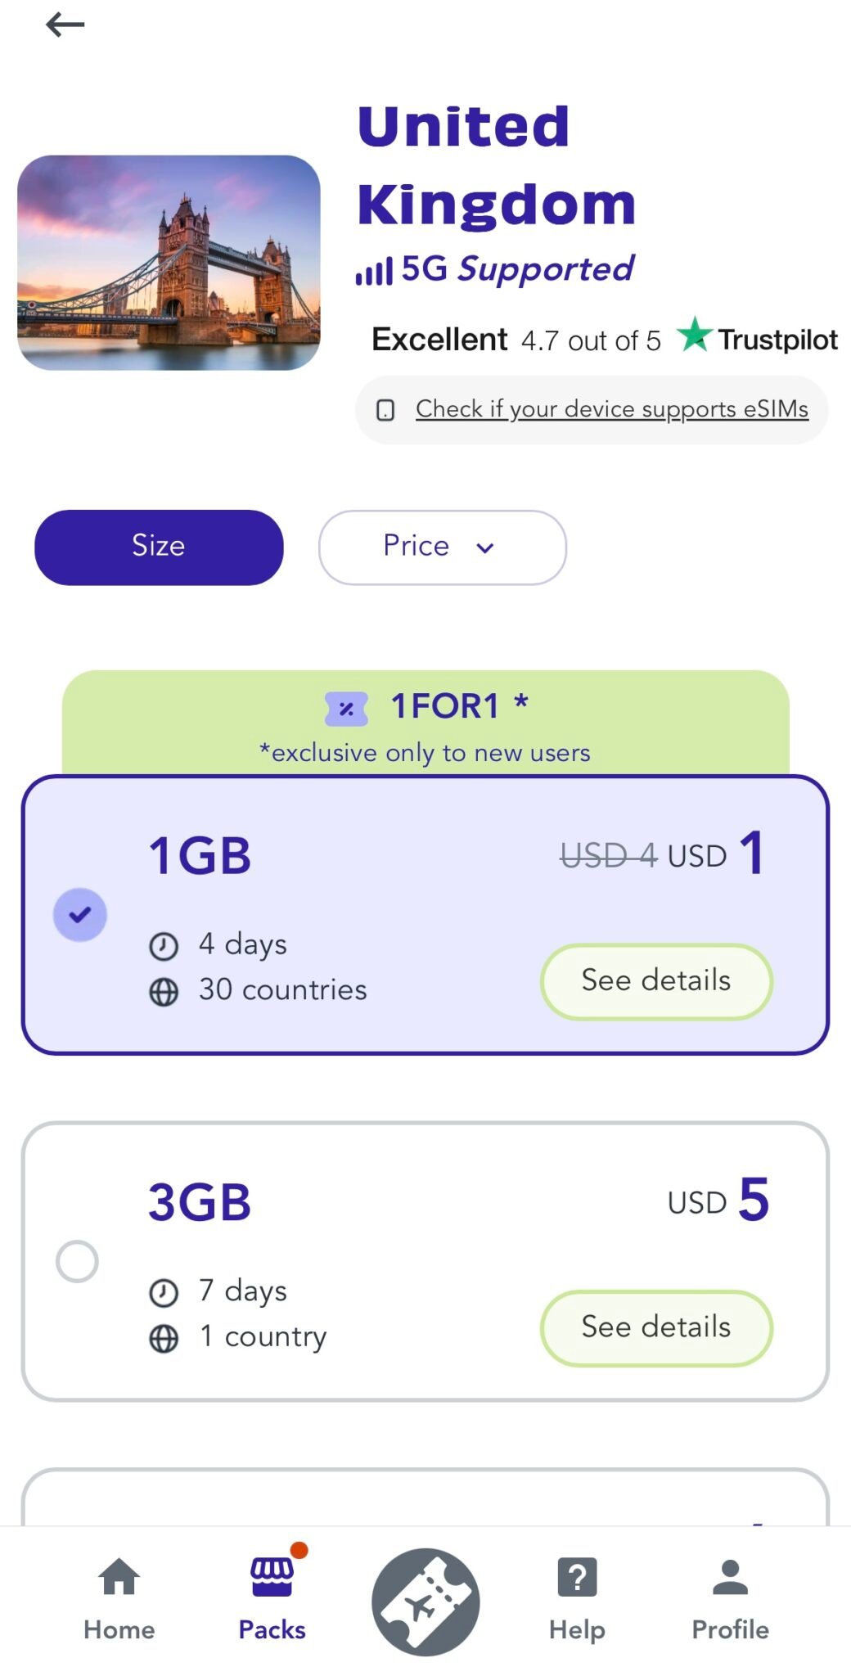Go to the Help navigation tab
This screenshot has width=851, height=1676.
point(576,1600)
